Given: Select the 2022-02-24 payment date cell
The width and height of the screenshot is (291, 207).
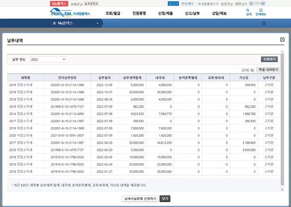Looking at the screenshot, I should tap(104, 165).
